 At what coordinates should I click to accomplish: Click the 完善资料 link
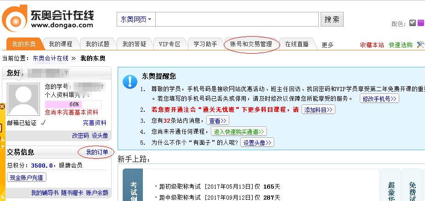tap(94, 123)
